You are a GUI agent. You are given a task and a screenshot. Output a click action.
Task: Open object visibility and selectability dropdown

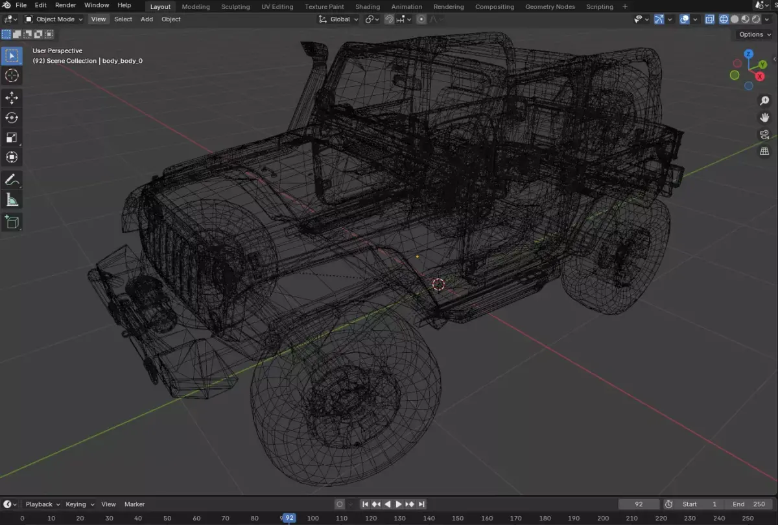[x=641, y=19]
